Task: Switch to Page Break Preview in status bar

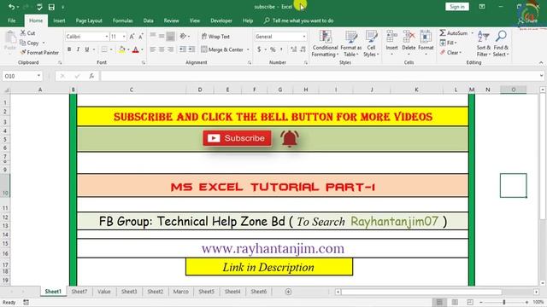Action: 470,302
